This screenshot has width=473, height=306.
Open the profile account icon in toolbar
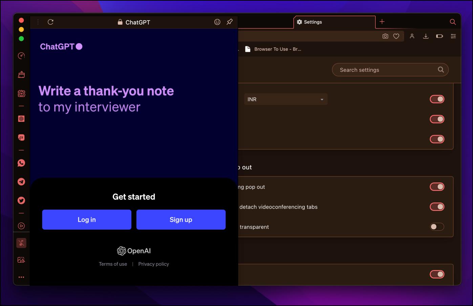tap(412, 36)
